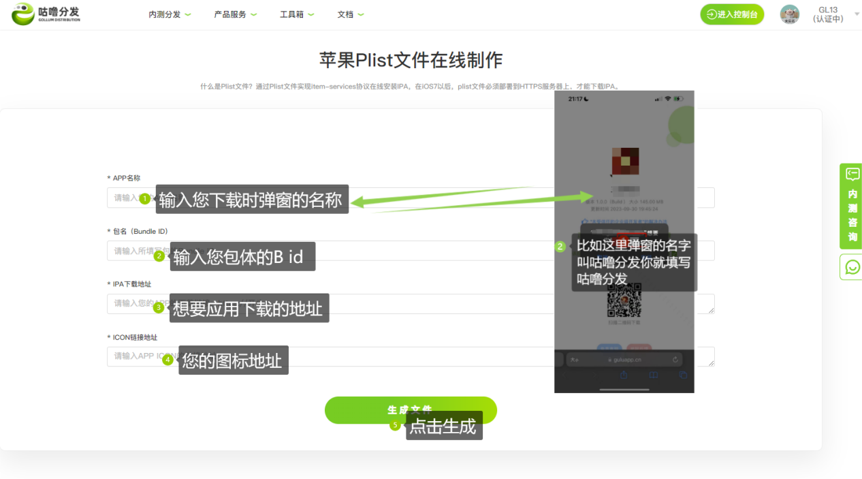Viewport: 862px width, 479px height.
Task: Click the 进入控制台 button
Action: pos(732,14)
